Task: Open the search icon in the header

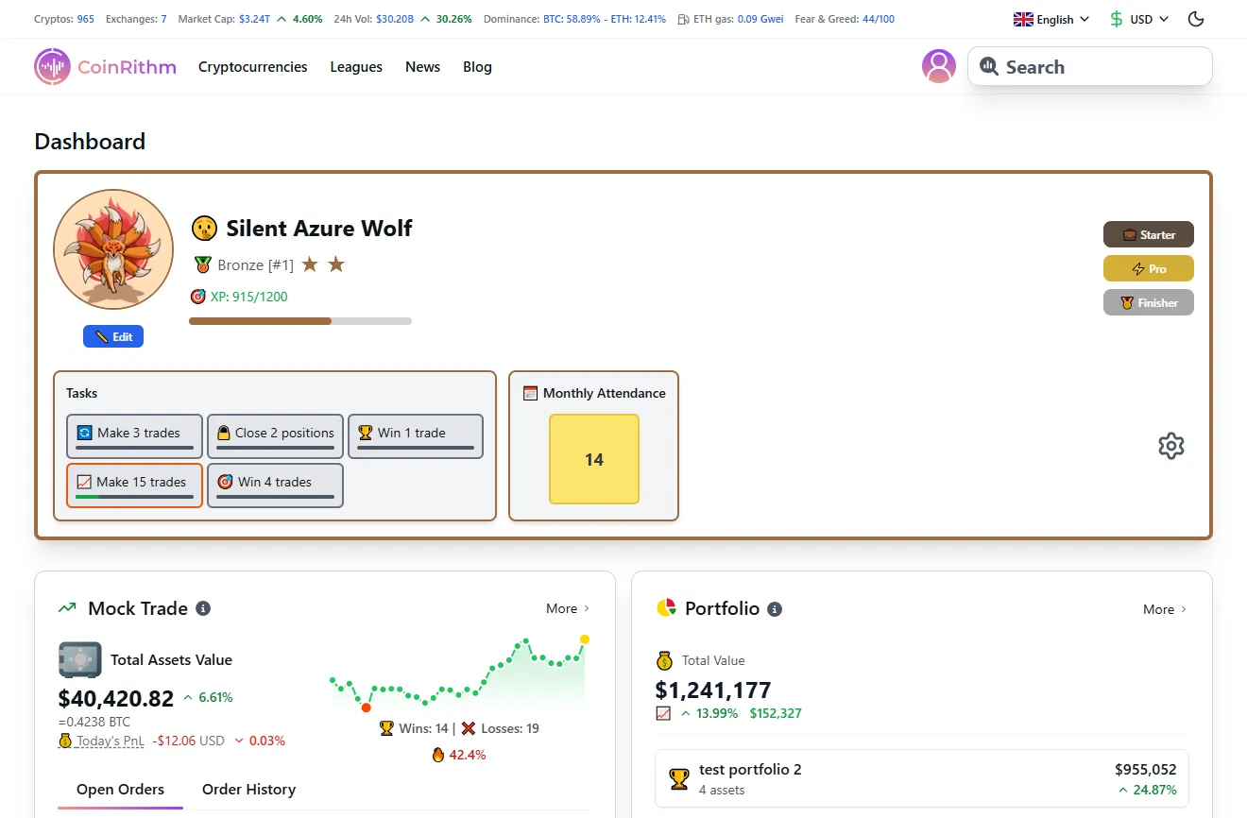Action: tap(989, 66)
